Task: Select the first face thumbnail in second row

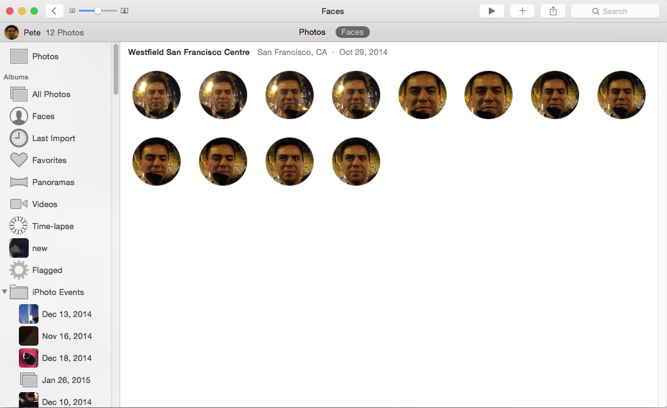Action: tap(157, 161)
